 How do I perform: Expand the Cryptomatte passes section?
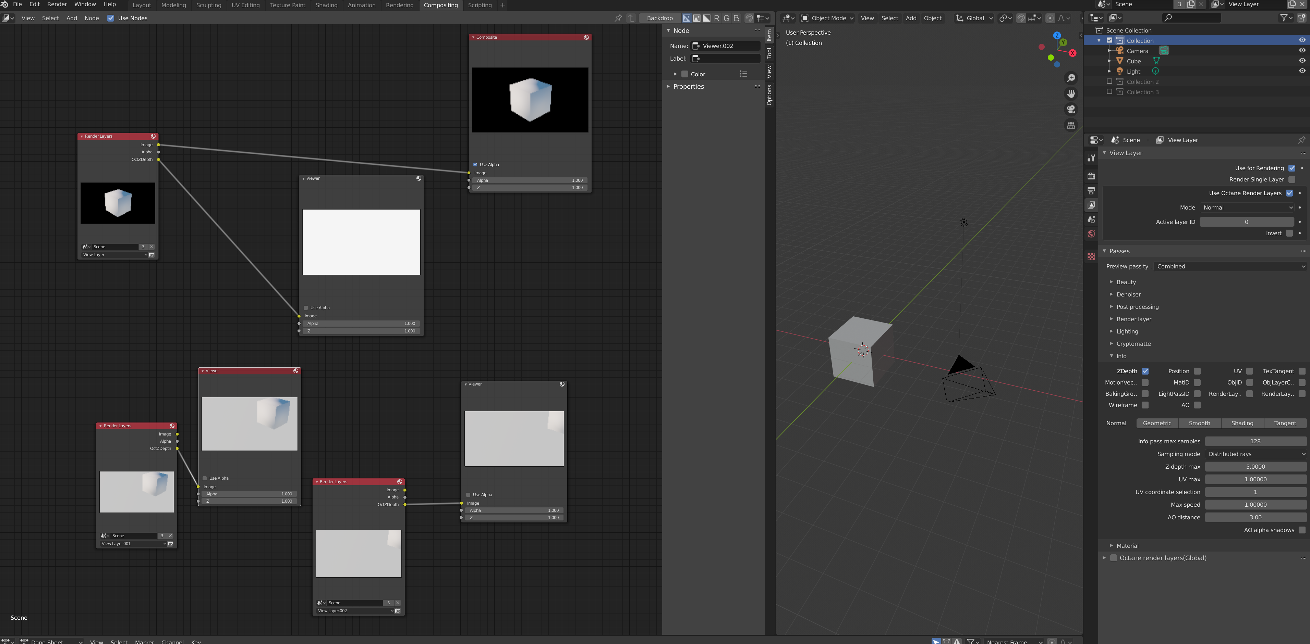pyautogui.click(x=1133, y=344)
